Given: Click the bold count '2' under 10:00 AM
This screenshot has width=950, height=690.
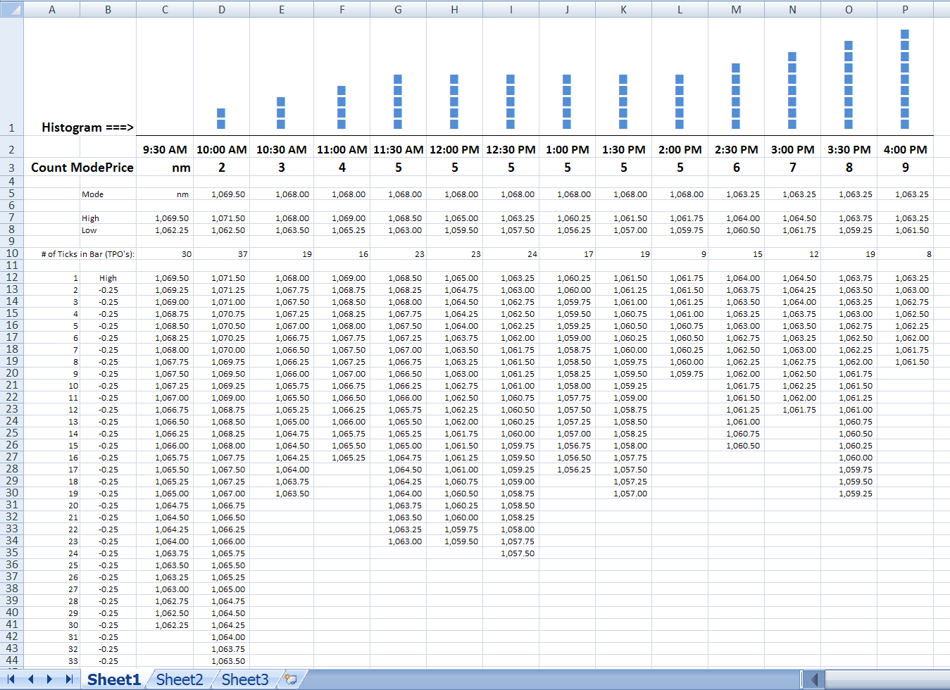Looking at the screenshot, I should (222, 168).
